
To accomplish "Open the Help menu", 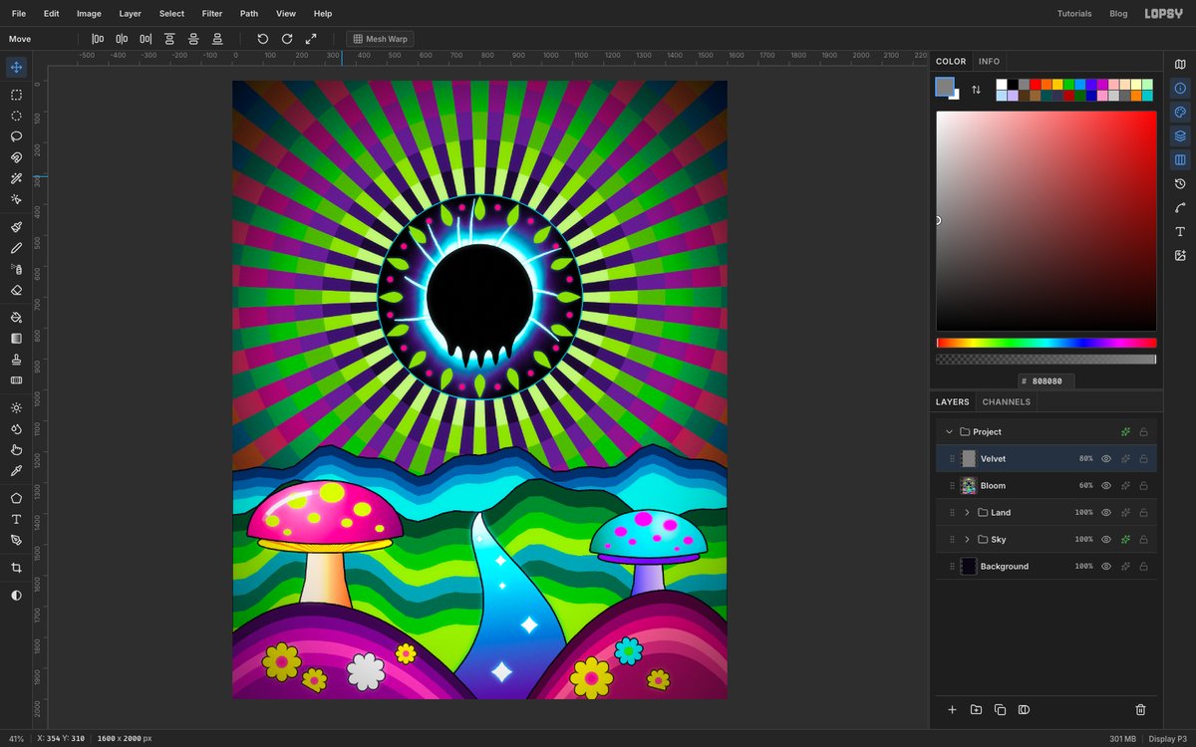I will click(x=323, y=14).
